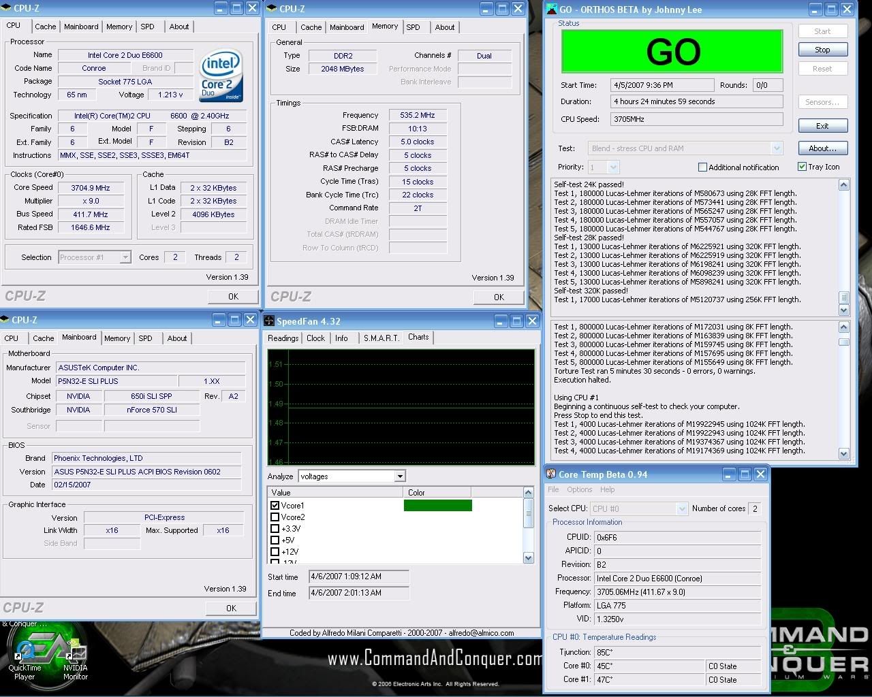Viewport: 872px width, 697px height.
Task: Open the ORTHOS Test type dropdown
Action: [x=777, y=148]
